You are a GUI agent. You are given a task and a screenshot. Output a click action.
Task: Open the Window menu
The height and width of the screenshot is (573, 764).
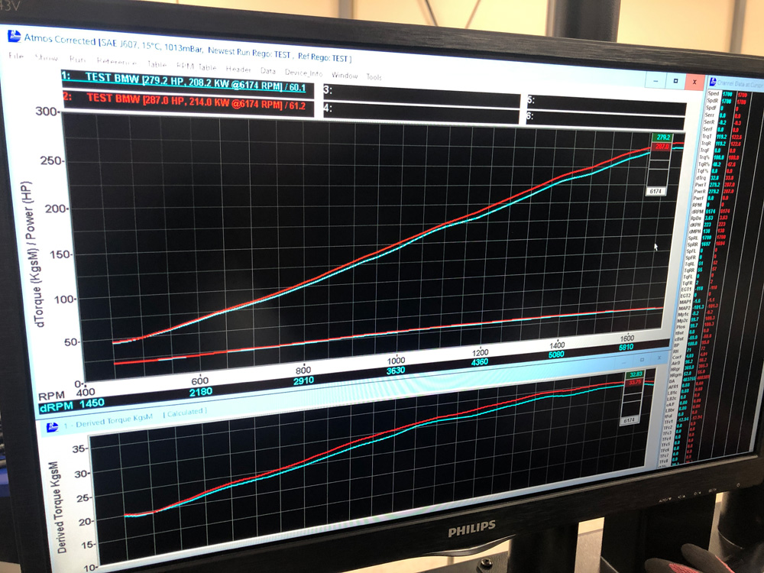coord(345,75)
